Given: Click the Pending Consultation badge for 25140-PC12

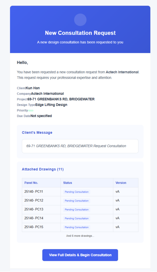Looking at the screenshot, I should click(x=76, y=201).
